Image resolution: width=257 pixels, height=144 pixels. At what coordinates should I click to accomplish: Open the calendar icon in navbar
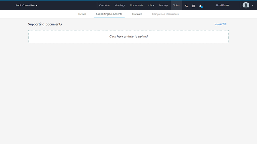(194, 6)
